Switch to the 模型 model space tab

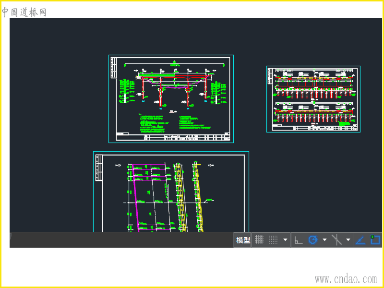[243, 240]
